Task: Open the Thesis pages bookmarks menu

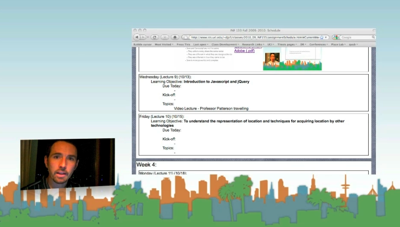Action: pyautogui.click(x=287, y=45)
